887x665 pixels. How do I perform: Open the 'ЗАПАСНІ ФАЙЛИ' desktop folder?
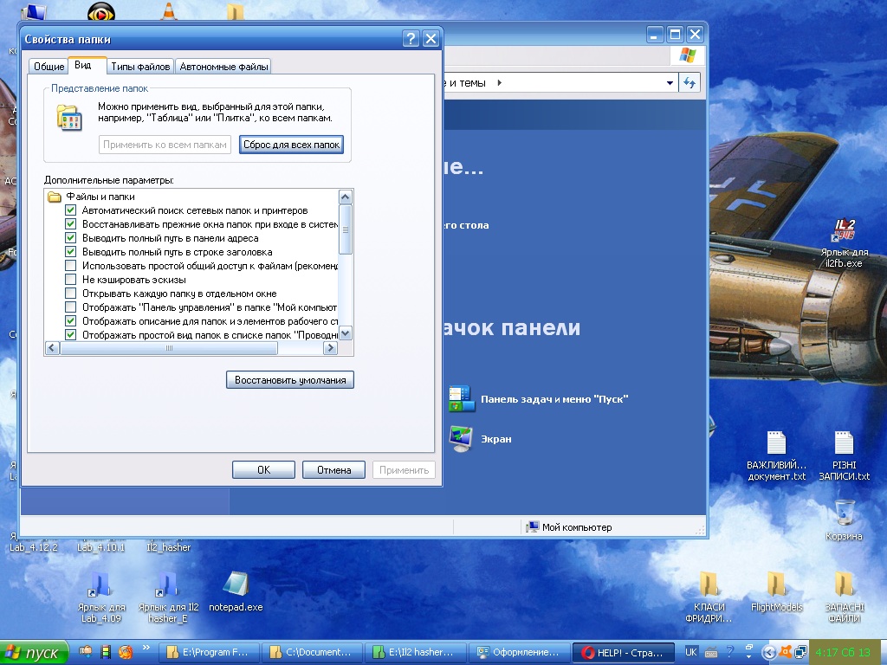pos(844,584)
